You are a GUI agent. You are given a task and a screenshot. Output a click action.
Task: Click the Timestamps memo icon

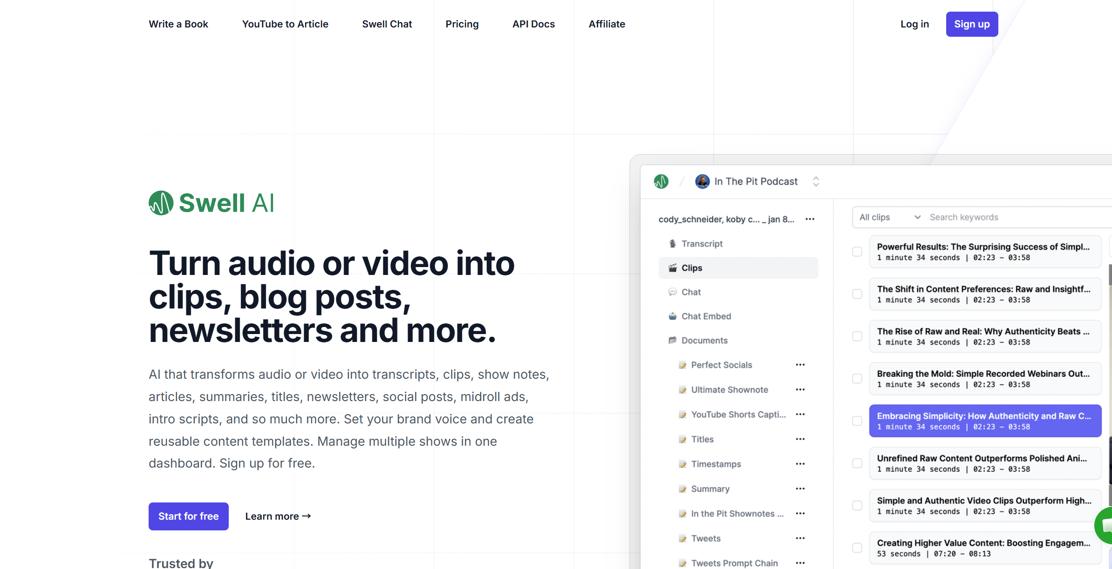(682, 464)
